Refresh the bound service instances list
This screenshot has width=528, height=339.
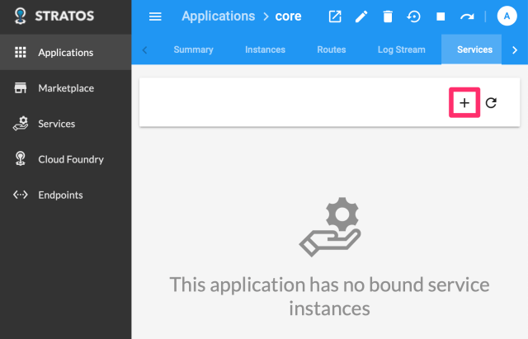click(x=491, y=103)
